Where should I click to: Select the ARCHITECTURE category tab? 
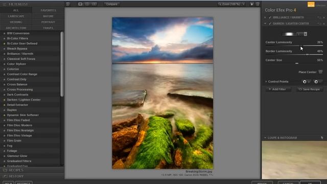(16, 28)
